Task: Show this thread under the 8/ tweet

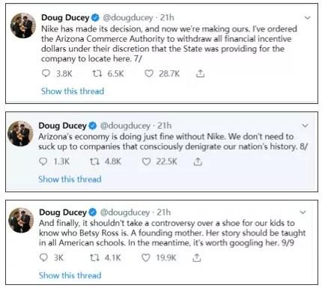Action: (x=70, y=179)
